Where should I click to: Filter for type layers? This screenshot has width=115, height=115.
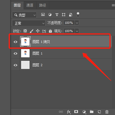(57, 15)
